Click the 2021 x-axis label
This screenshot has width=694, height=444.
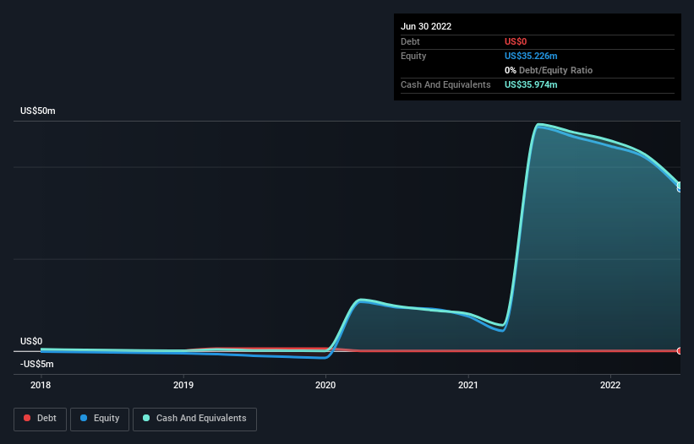click(x=467, y=385)
